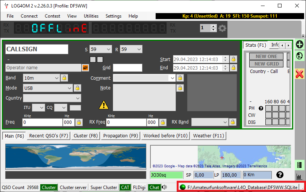This screenshot has width=306, height=192.
Task: Click the question mark icon beside PH
Action: (x=261, y=108)
